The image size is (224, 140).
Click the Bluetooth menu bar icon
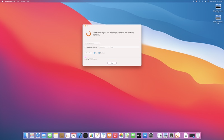193,1
